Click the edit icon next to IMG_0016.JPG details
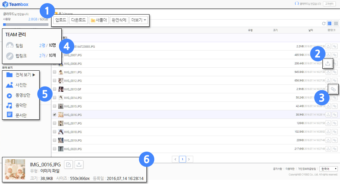The image size is (340, 184). pos(68,165)
